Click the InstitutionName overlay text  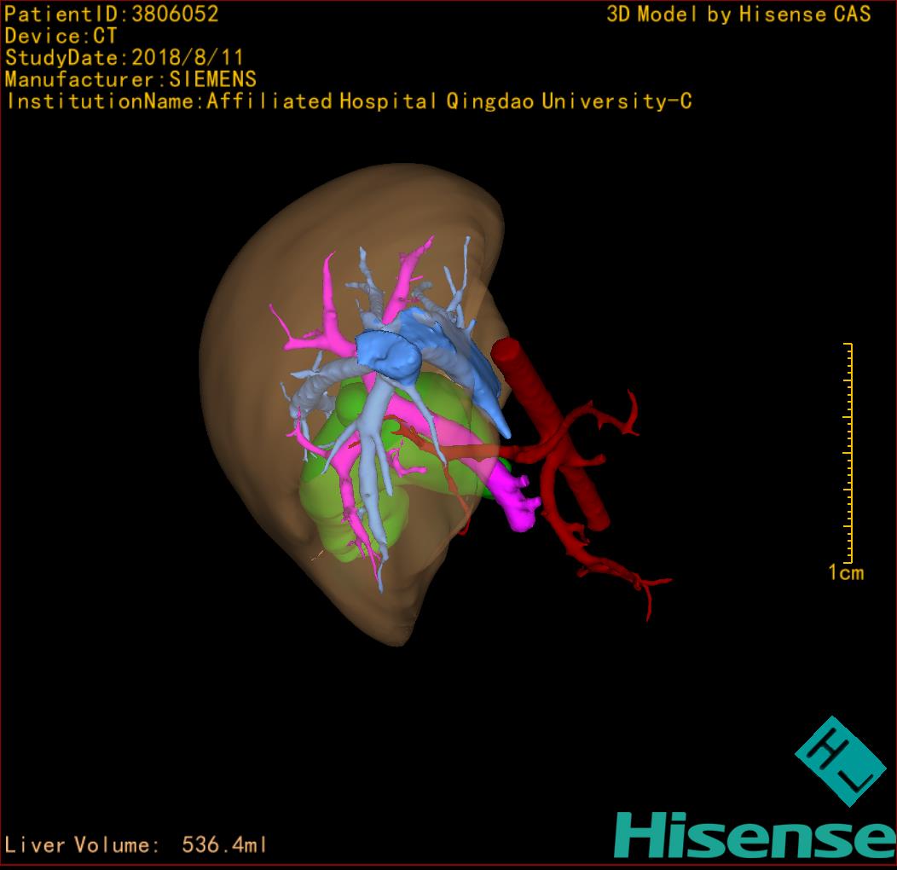click(349, 101)
